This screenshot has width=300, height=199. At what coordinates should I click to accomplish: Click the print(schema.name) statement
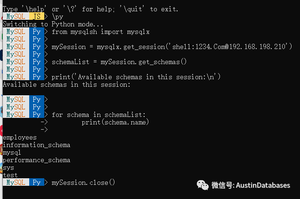point(115,122)
